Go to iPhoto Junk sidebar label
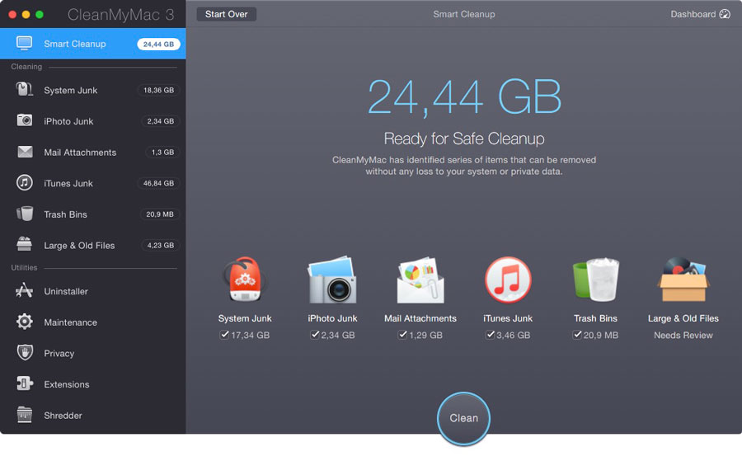 point(68,121)
